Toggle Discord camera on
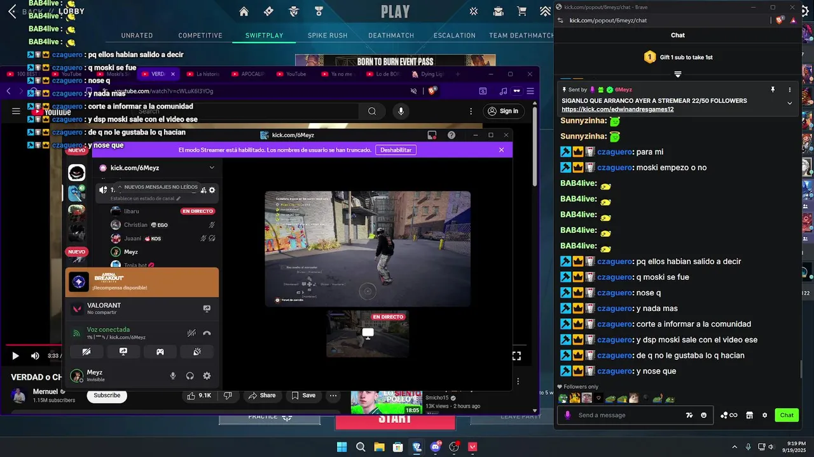 pyautogui.click(x=86, y=352)
